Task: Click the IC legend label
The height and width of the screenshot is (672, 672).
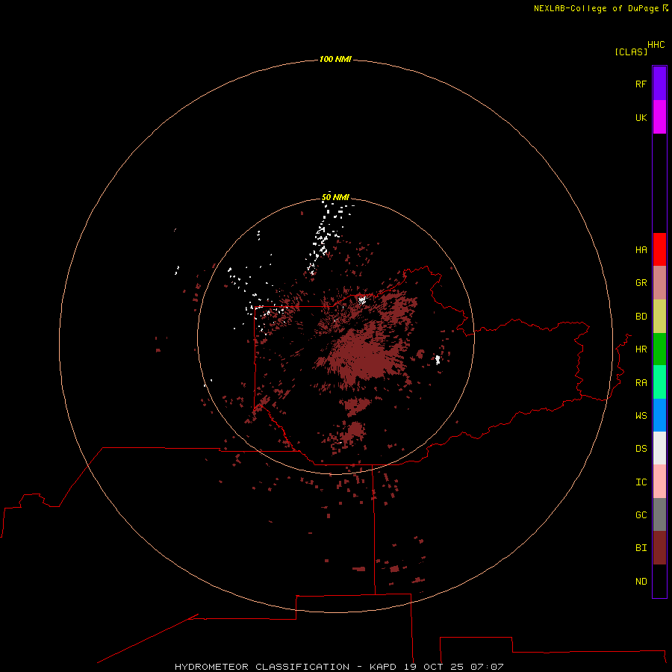Action: tap(641, 482)
